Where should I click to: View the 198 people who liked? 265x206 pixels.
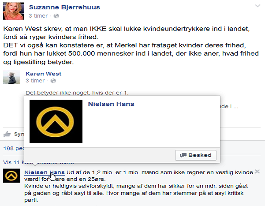point(14,148)
